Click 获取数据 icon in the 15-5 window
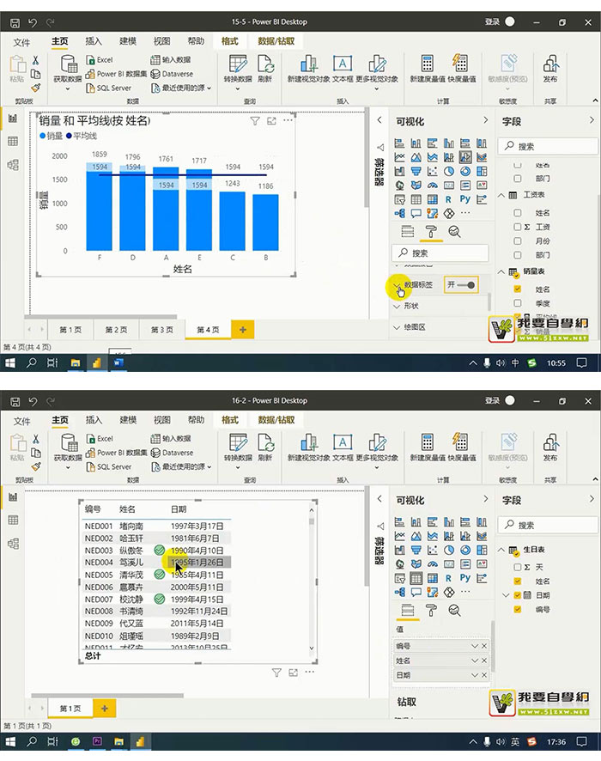Image resolution: width=601 pixels, height=761 pixels. tap(69, 64)
